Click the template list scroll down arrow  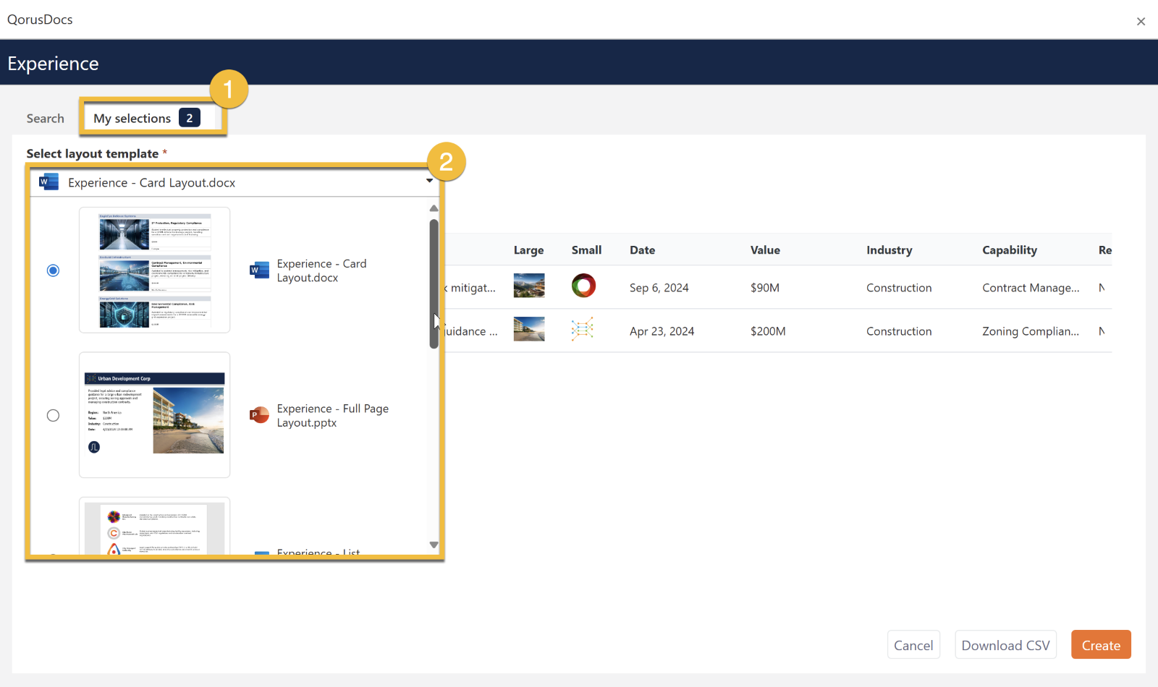[x=434, y=545]
